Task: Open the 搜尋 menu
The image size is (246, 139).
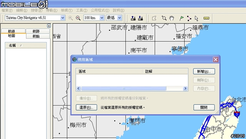Action: tap(37, 10)
